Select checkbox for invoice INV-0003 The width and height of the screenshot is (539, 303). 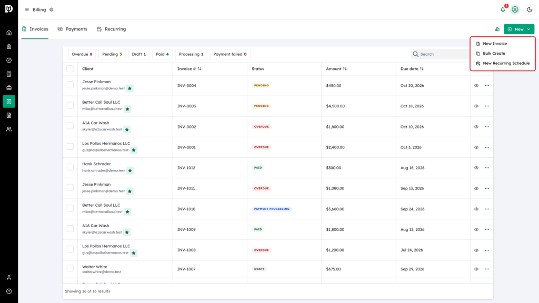[70, 105]
